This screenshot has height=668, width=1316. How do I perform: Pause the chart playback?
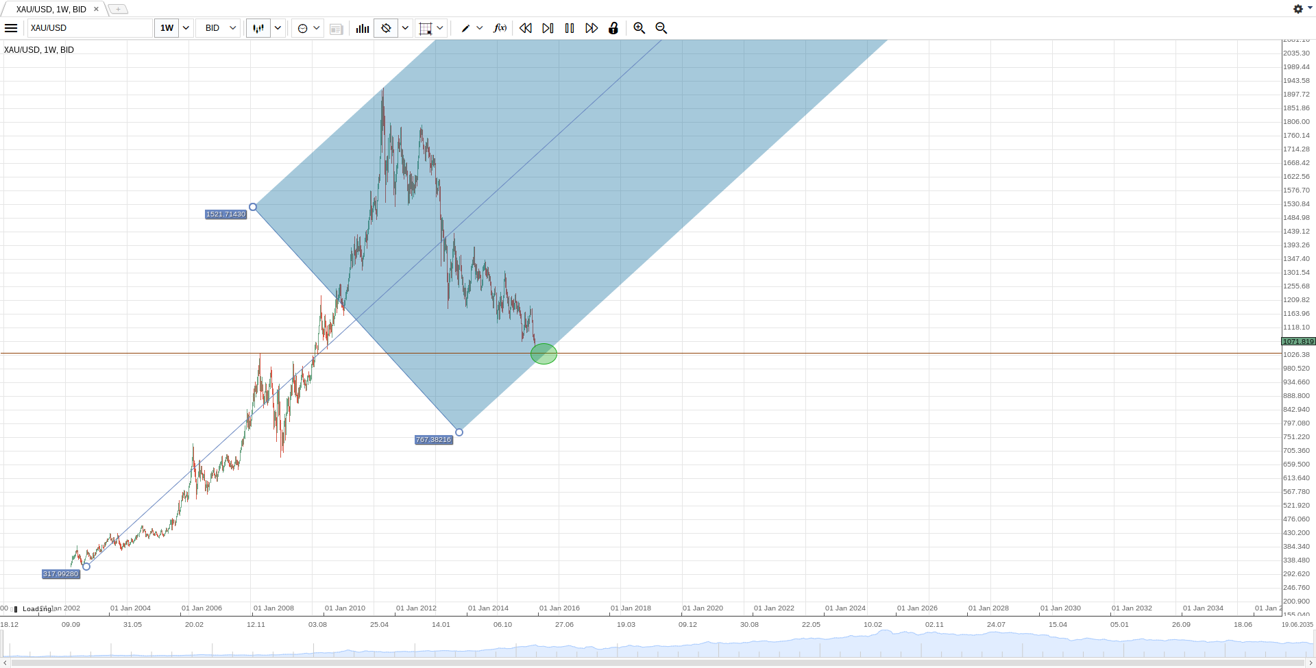pos(570,28)
